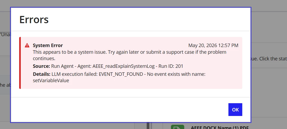Select the System Error title text

click(48, 45)
